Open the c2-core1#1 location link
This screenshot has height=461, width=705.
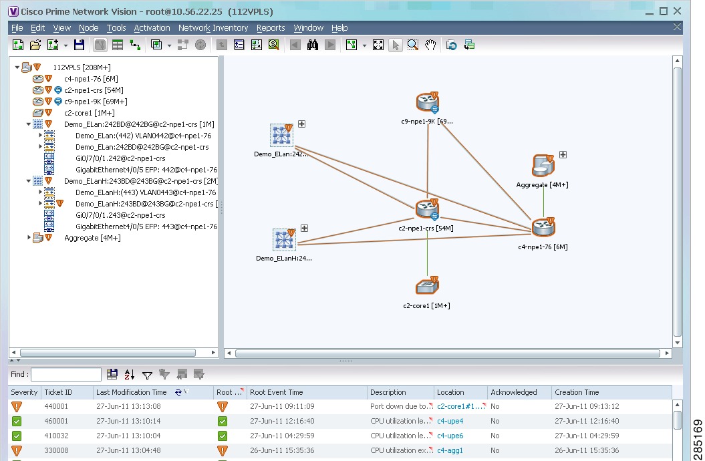pos(461,406)
